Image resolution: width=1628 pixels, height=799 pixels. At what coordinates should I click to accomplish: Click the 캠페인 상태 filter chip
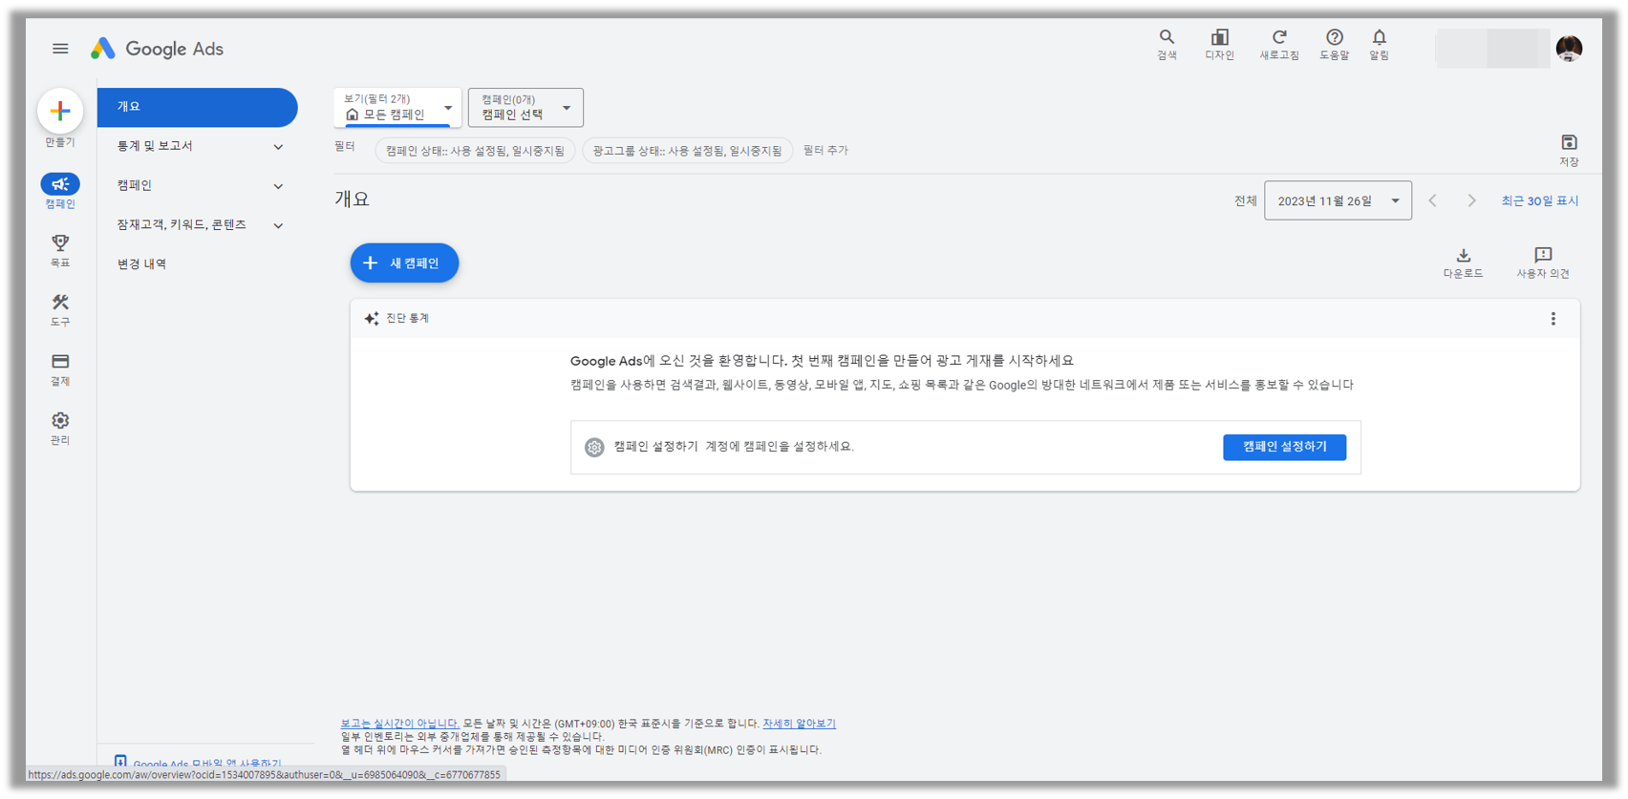475,151
